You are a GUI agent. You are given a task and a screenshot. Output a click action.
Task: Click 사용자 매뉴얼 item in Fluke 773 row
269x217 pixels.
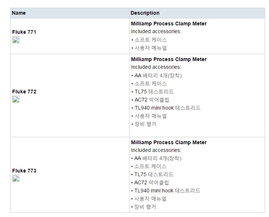click(150, 199)
